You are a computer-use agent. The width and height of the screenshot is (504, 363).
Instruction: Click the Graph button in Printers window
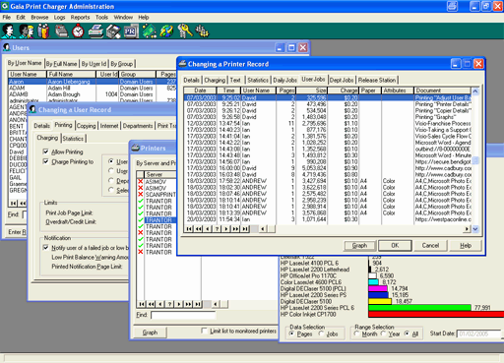point(150,333)
